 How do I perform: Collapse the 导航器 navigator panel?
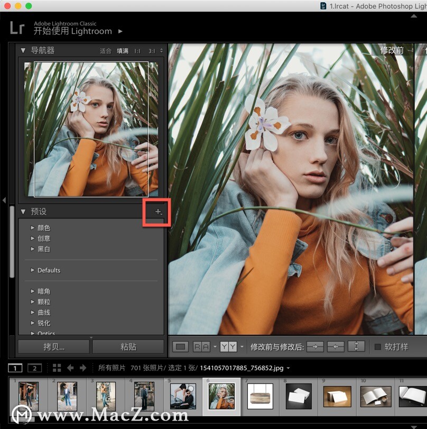pyautogui.click(x=23, y=51)
